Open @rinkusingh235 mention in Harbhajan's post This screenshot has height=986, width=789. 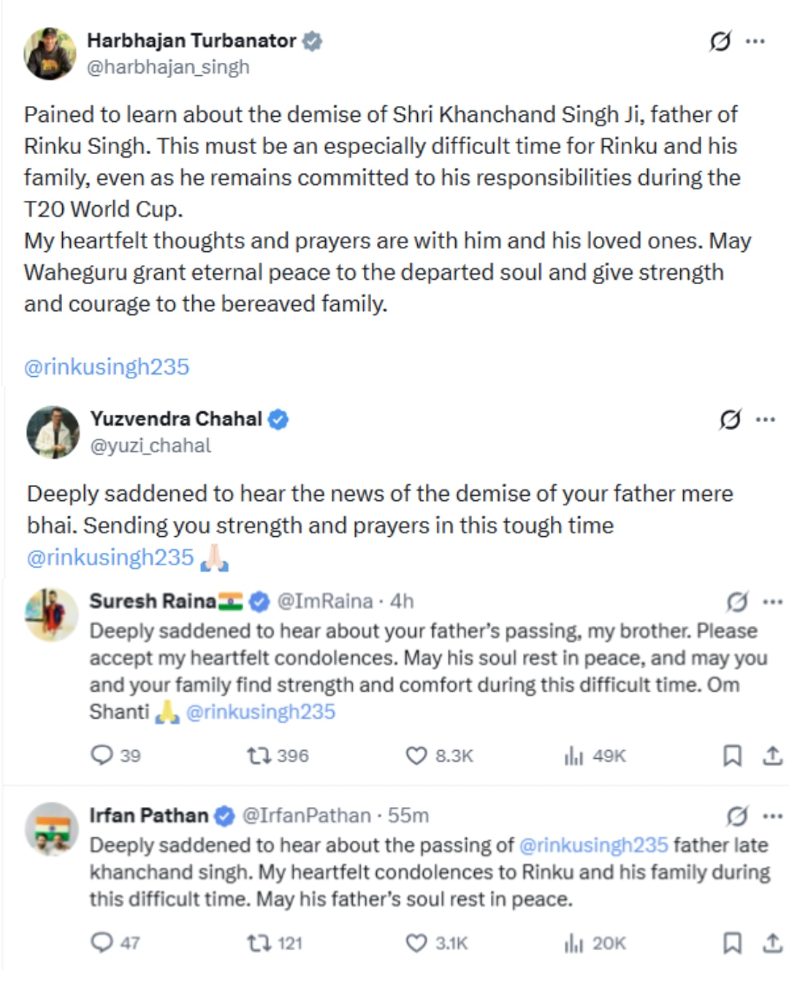[107, 367]
